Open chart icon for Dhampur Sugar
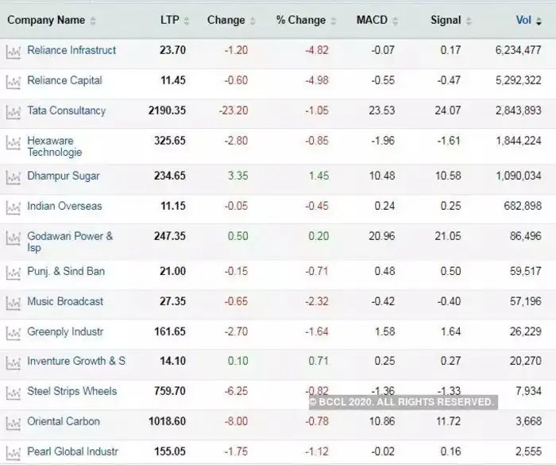Image resolution: width=556 pixels, height=465 pixels. 14,177
